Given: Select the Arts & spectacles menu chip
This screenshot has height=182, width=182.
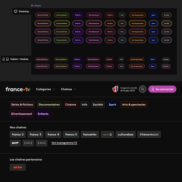Looking at the screenshot, I should [x=134, y=104].
